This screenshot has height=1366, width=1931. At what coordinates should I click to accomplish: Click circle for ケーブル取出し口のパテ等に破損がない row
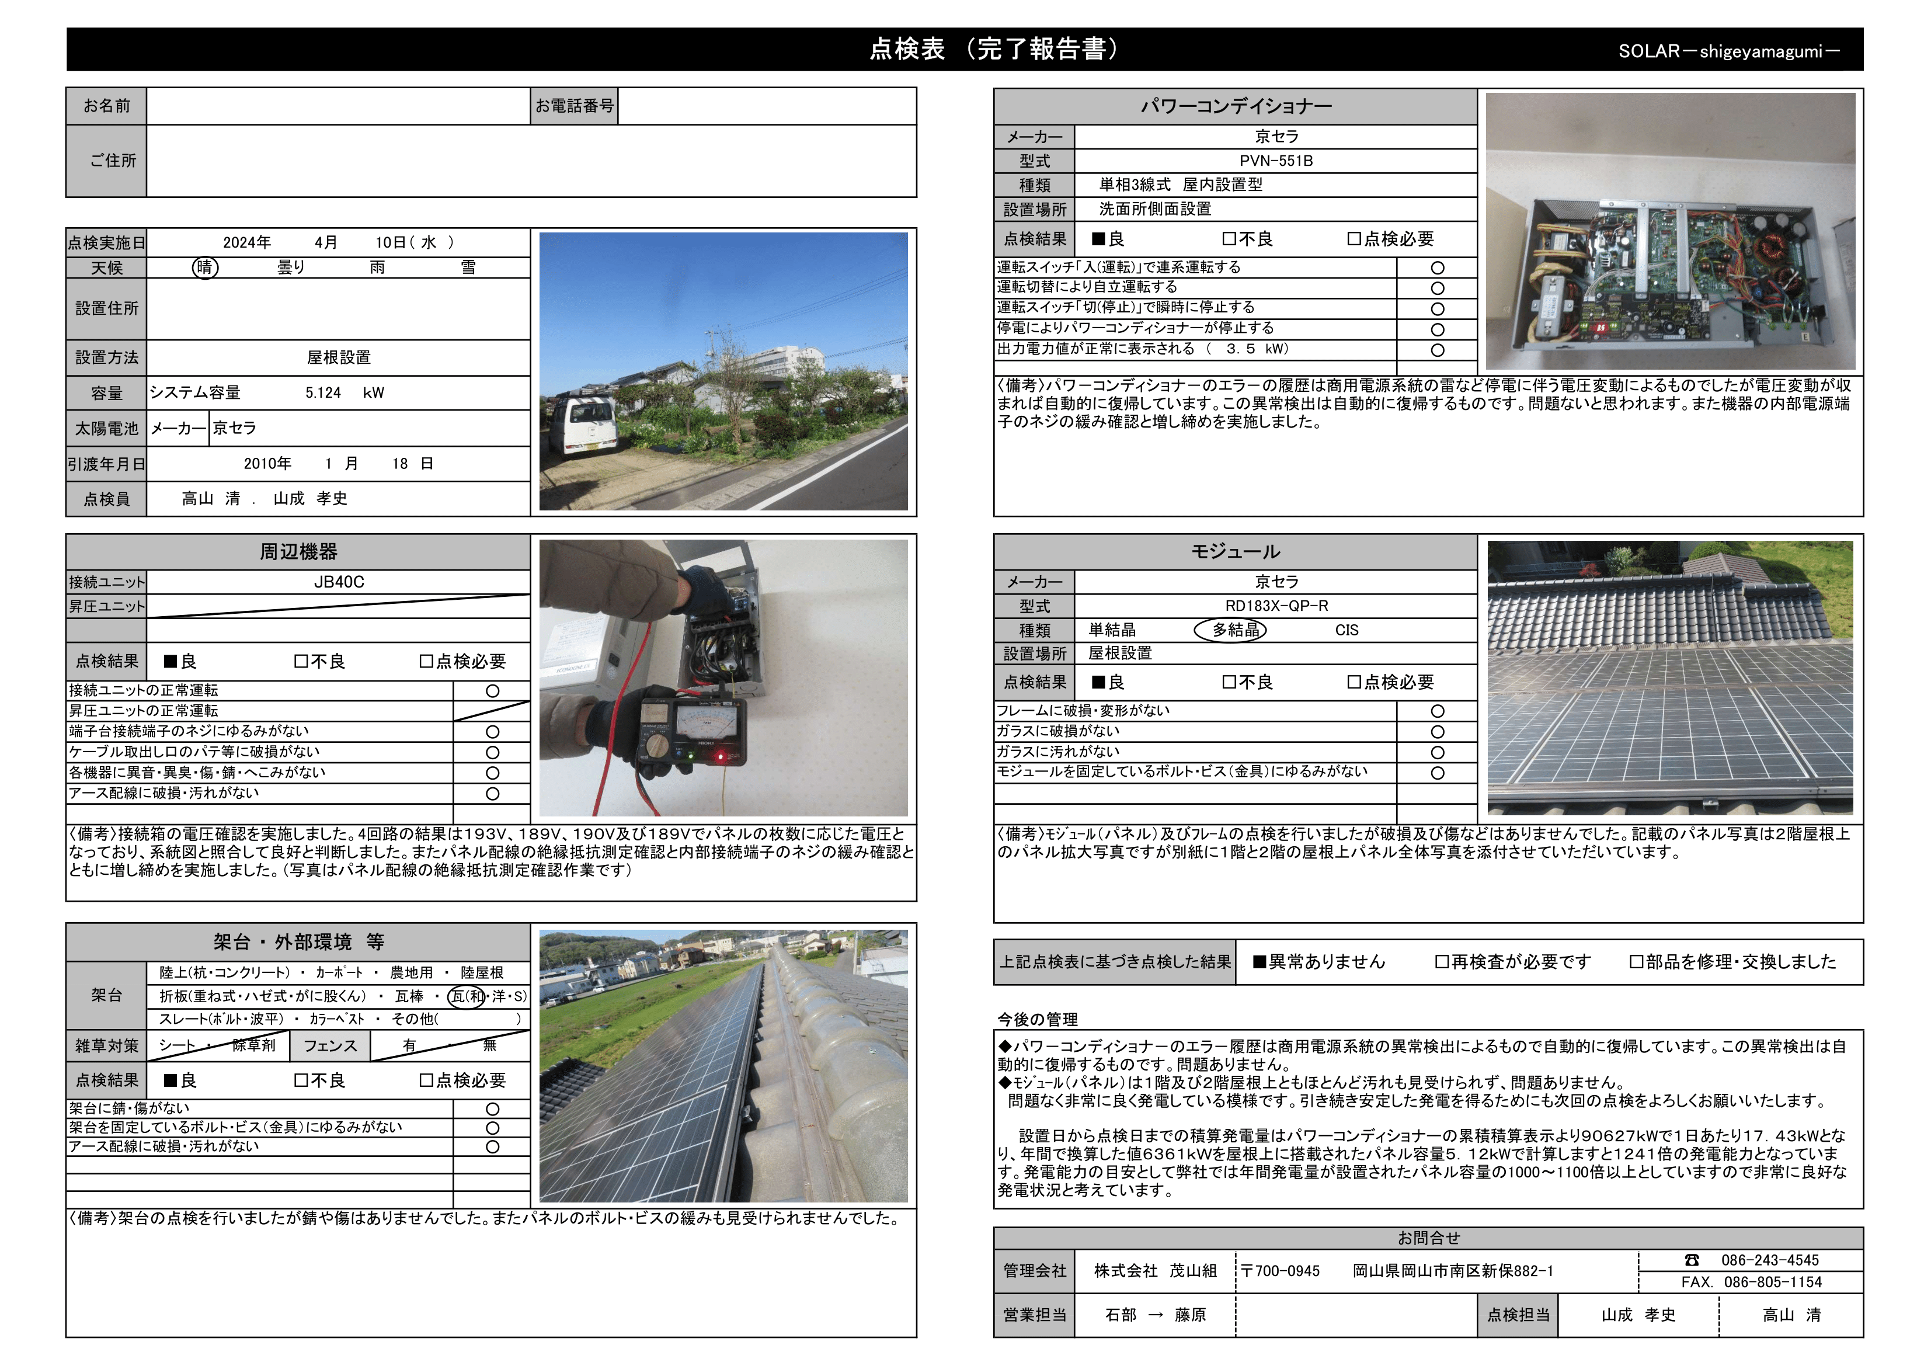[x=493, y=753]
